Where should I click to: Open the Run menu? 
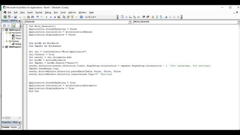tap(56, 12)
